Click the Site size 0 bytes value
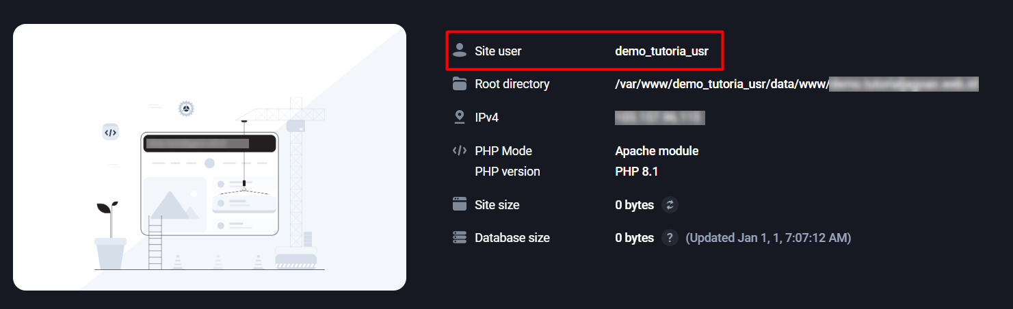 click(634, 205)
